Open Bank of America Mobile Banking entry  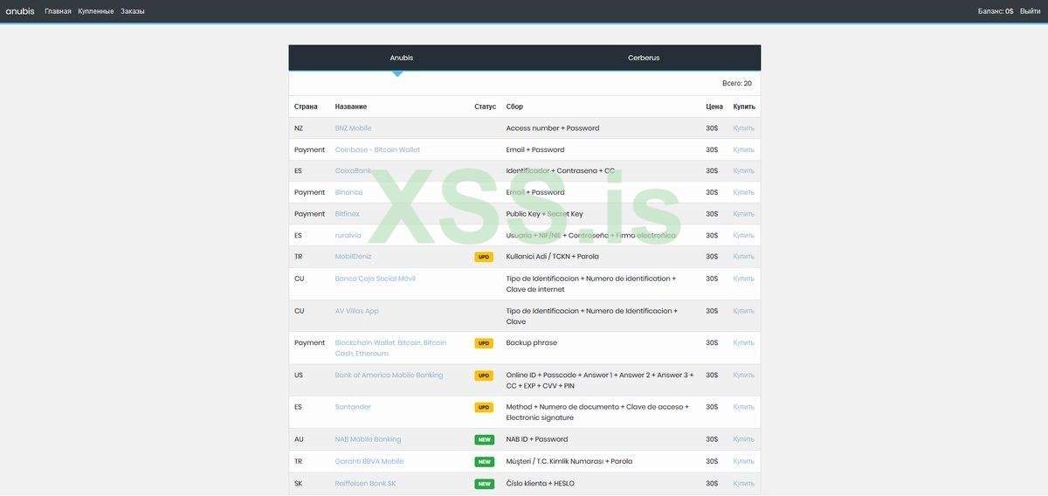(389, 375)
